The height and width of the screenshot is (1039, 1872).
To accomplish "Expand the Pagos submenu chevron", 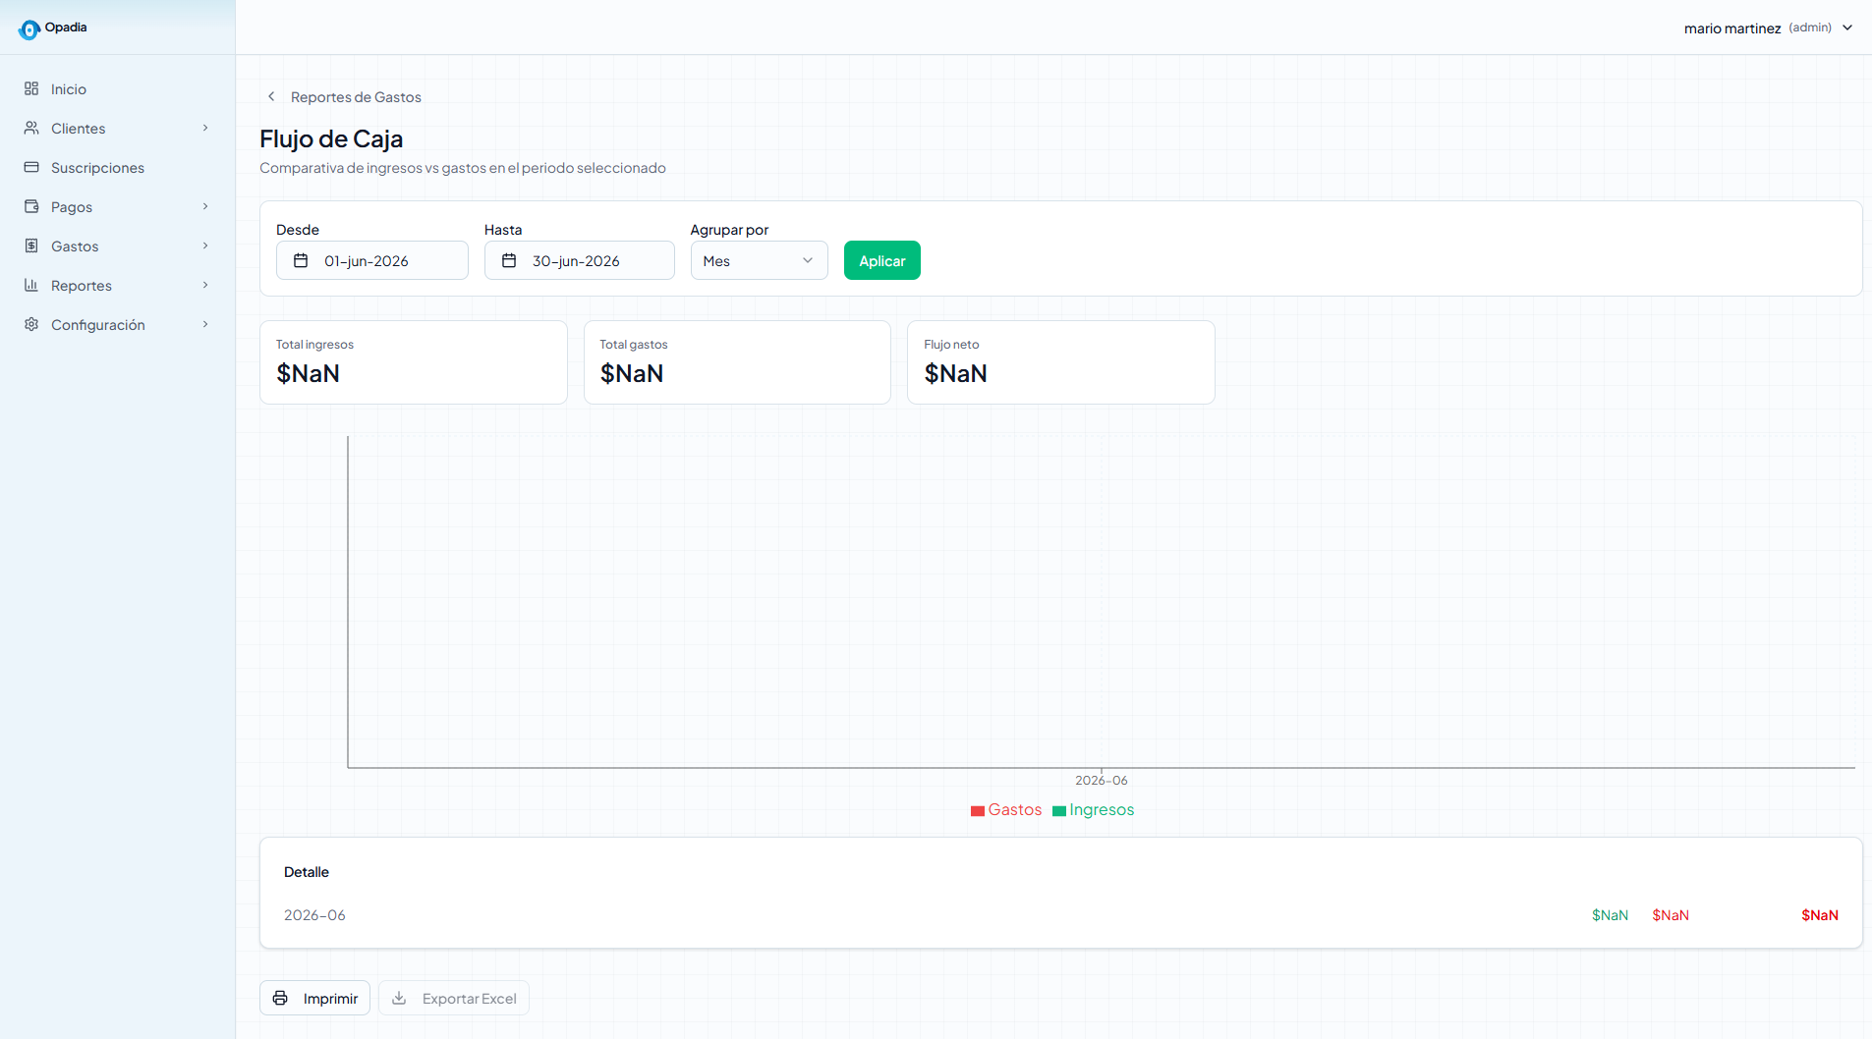I will click(x=205, y=206).
